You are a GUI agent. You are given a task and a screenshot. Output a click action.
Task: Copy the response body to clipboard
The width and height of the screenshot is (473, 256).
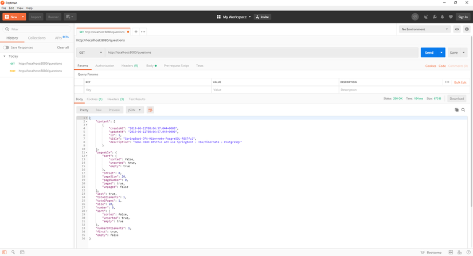457,110
